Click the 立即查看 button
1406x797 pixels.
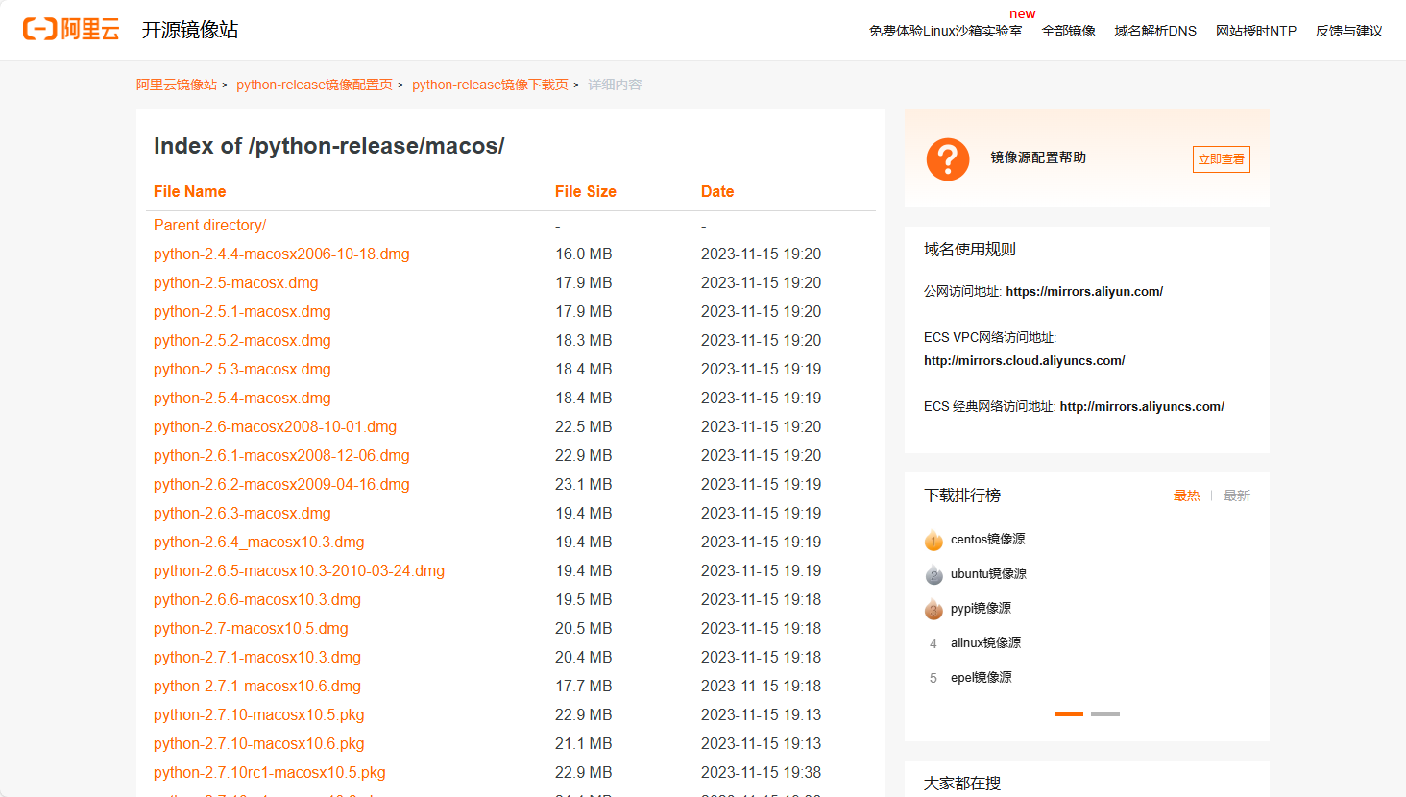1222,159
